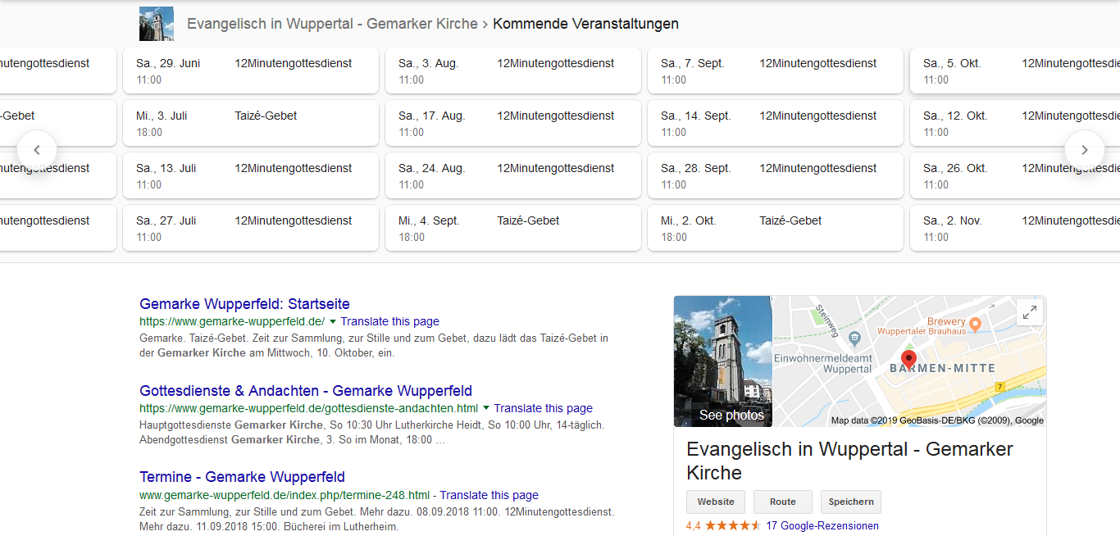
Task: Click the knowledge panel title Evangelisch in Wuppertal
Action: [x=849, y=461]
